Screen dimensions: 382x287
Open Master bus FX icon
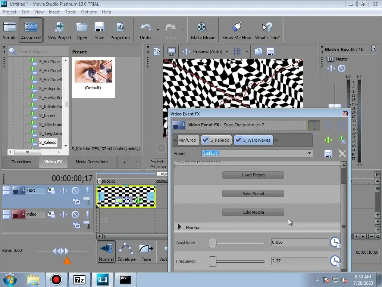pos(331,69)
